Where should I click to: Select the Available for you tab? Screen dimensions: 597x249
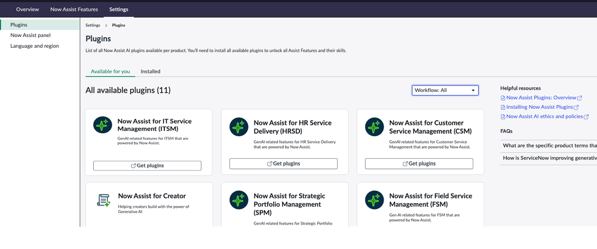111,71
